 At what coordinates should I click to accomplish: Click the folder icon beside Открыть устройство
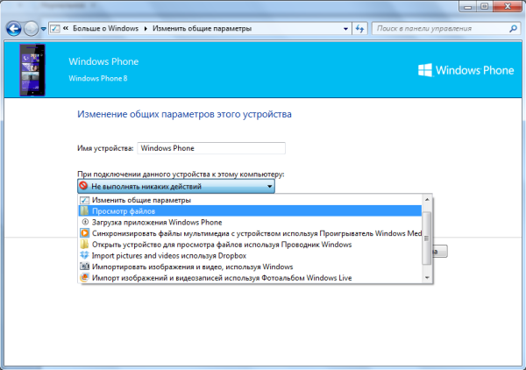point(84,245)
